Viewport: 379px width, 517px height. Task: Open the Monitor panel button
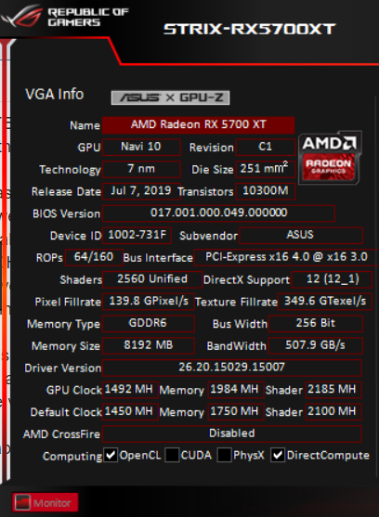pos(46,502)
